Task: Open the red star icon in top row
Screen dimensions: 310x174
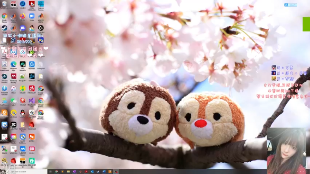Action: click(32, 4)
